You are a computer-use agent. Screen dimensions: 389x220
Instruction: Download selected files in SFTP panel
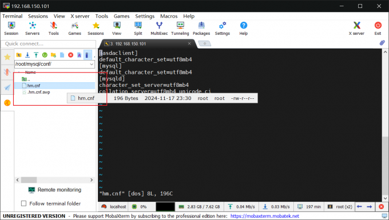tap(27, 55)
